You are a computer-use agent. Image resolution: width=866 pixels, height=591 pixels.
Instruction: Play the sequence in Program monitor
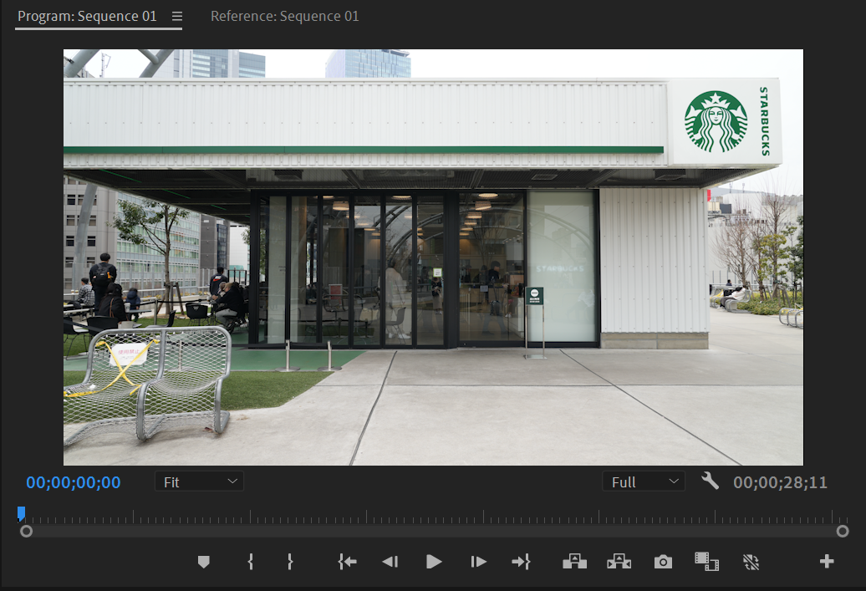(434, 562)
